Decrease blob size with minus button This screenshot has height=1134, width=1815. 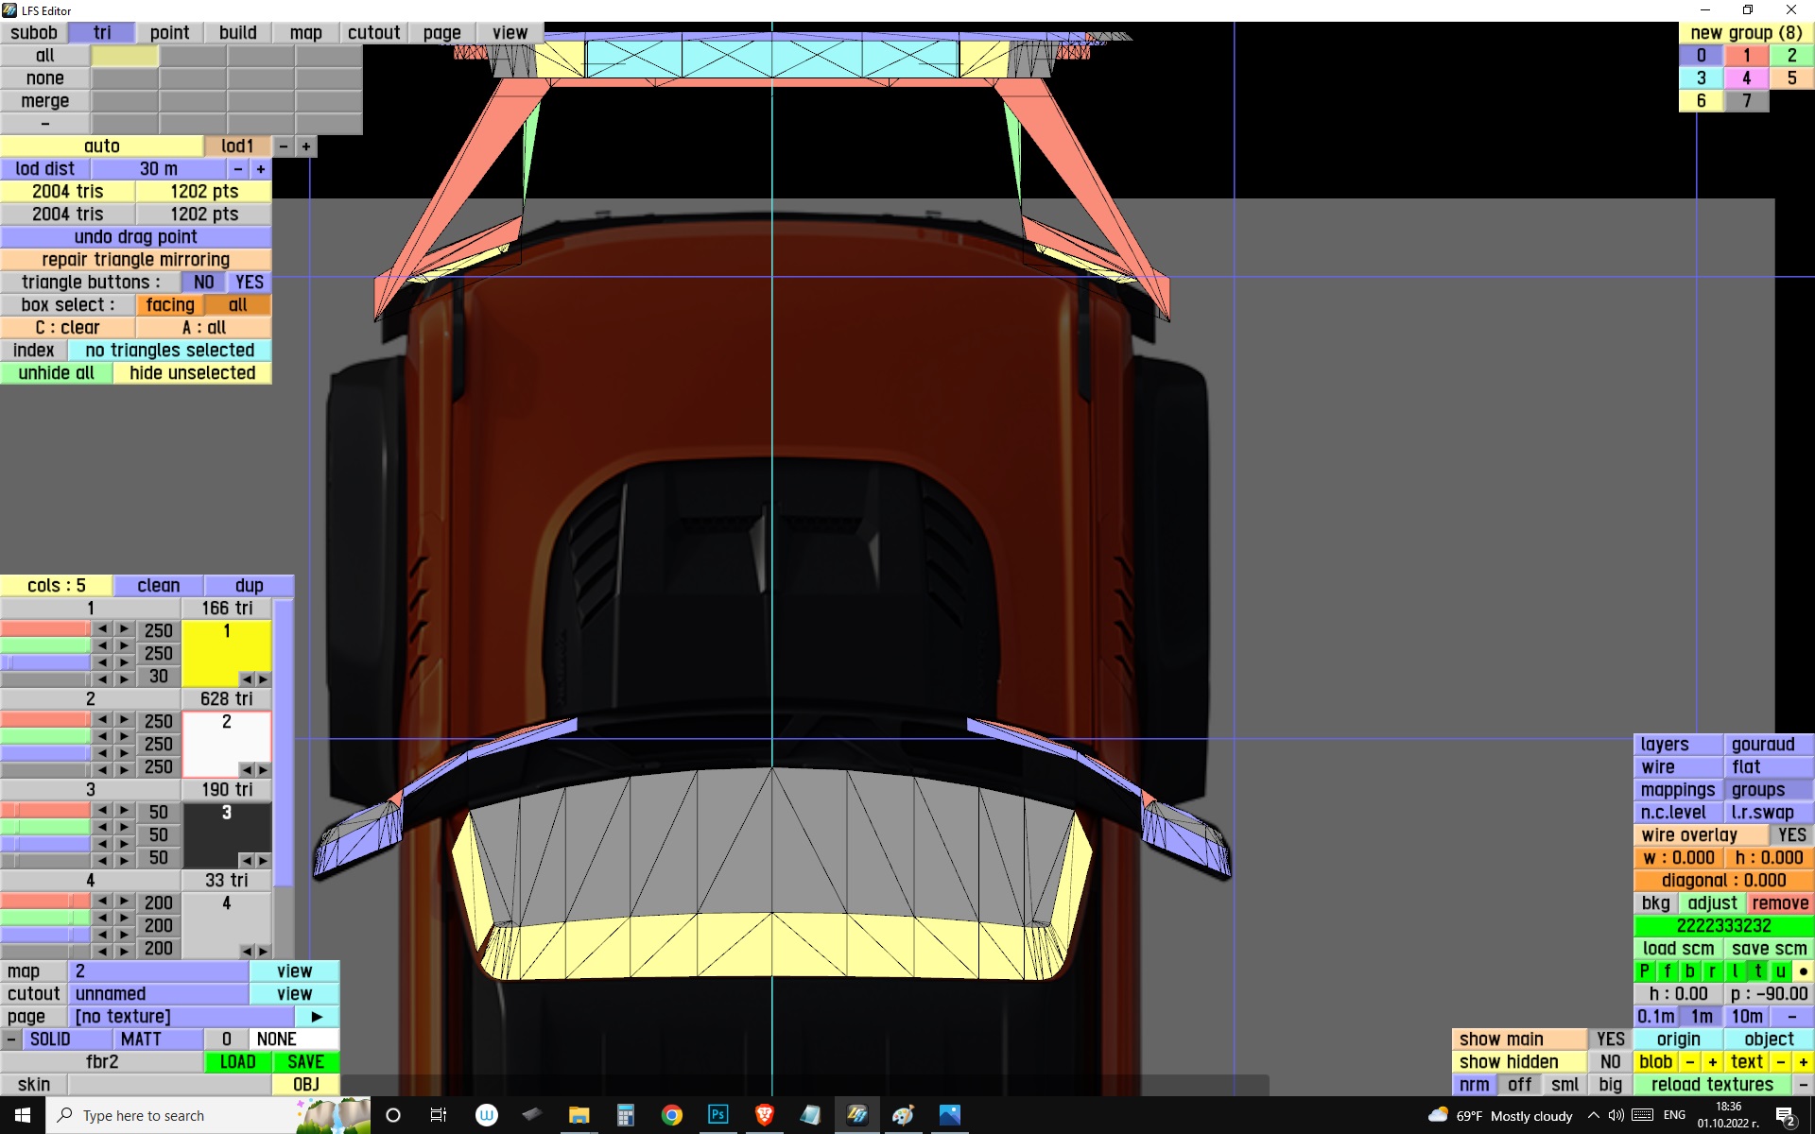pos(1689,1061)
